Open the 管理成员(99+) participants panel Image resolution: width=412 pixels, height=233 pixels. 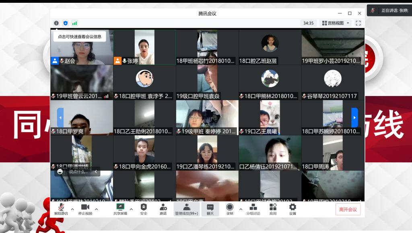tap(186, 209)
